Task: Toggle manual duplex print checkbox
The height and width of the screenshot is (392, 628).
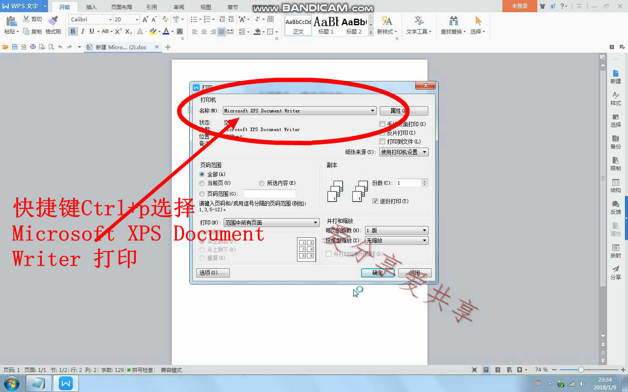Action: tap(382, 124)
